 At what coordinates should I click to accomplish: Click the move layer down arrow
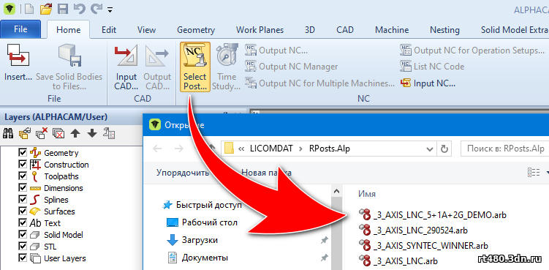[x=91, y=134]
